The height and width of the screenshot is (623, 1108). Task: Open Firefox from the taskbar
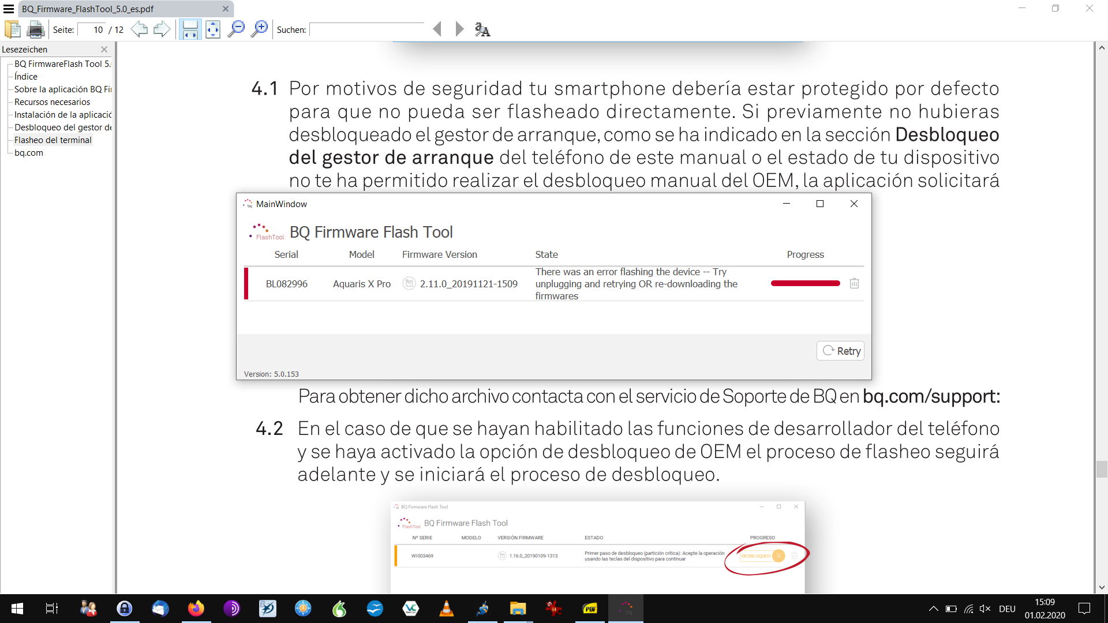click(x=196, y=609)
